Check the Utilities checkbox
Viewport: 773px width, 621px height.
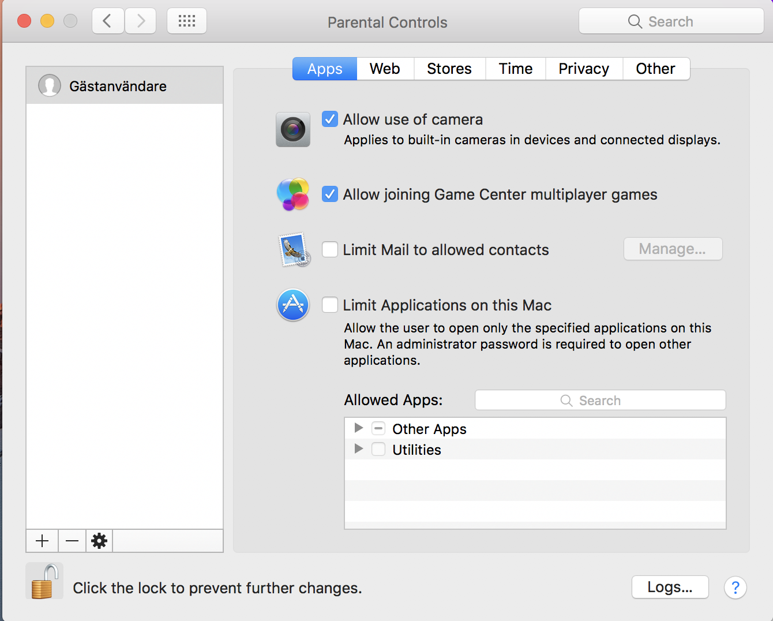click(x=378, y=449)
